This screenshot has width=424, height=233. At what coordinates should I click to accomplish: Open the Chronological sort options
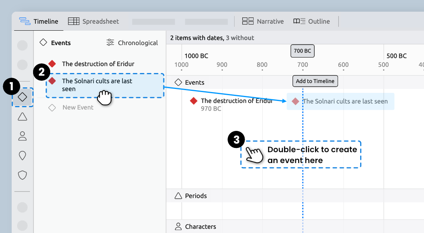(132, 43)
